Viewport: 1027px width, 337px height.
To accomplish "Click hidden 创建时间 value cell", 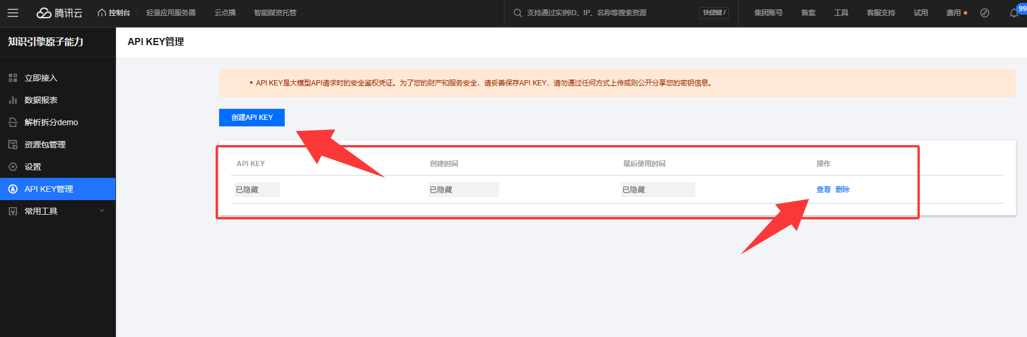I will [x=463, y=190].
